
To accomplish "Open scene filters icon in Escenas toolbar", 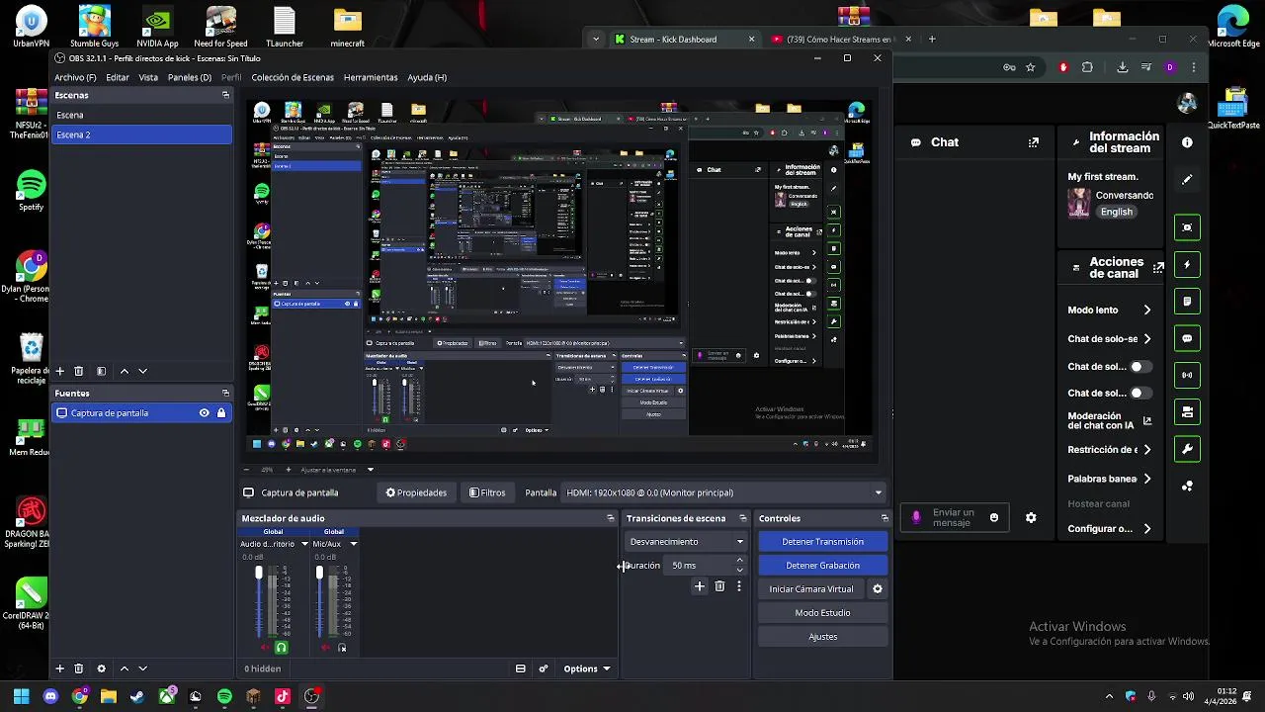I will point(101,371).
